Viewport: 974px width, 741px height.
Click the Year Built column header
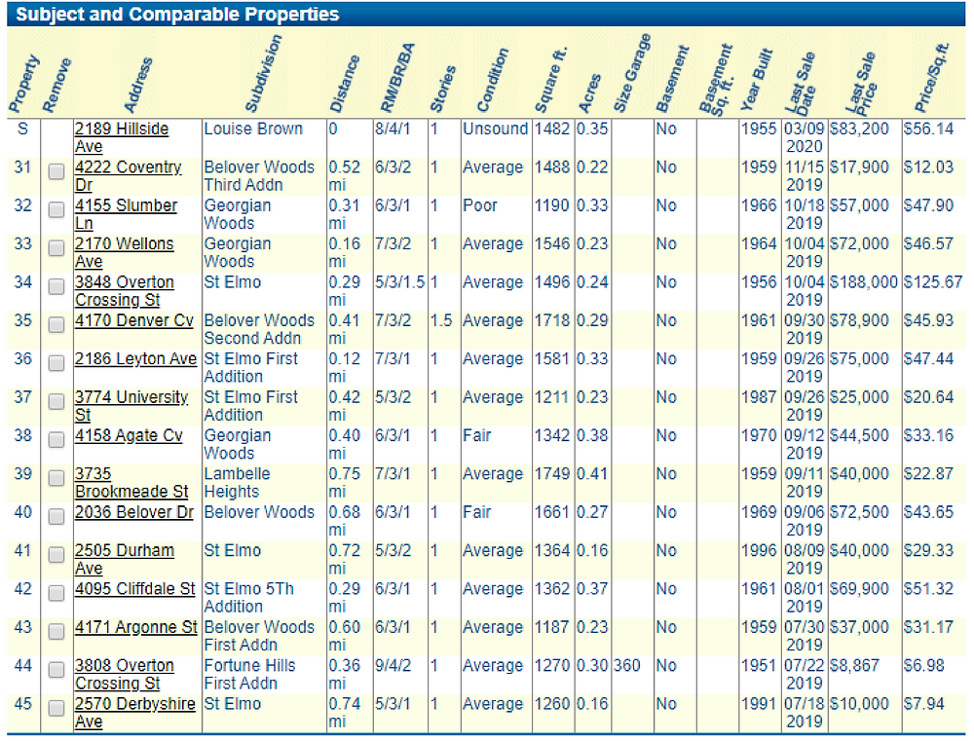coord(757,80)
